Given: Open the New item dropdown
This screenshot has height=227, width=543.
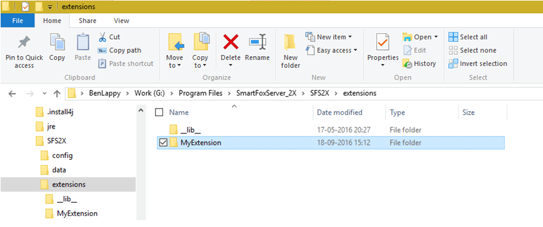Looking at the screenshot, I should tap(329, 37).
